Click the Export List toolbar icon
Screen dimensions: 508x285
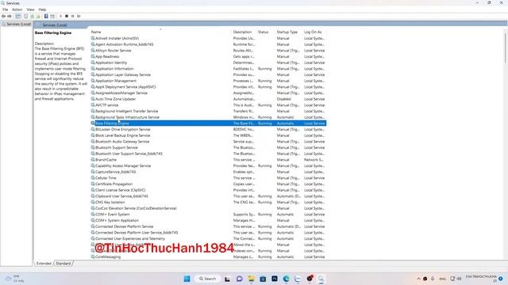(x=38, y=16)
